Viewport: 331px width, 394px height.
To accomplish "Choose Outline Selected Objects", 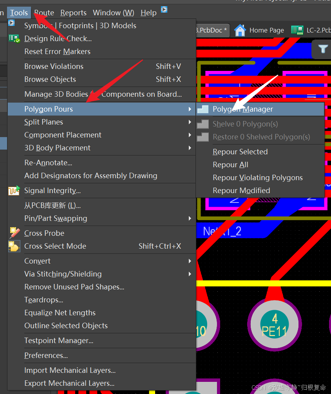I will (x=102, y=325).
